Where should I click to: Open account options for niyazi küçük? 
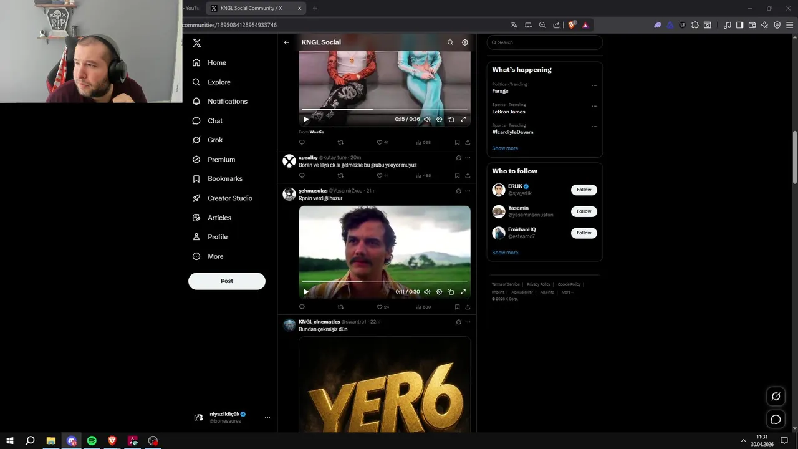[x=267, y=417]
